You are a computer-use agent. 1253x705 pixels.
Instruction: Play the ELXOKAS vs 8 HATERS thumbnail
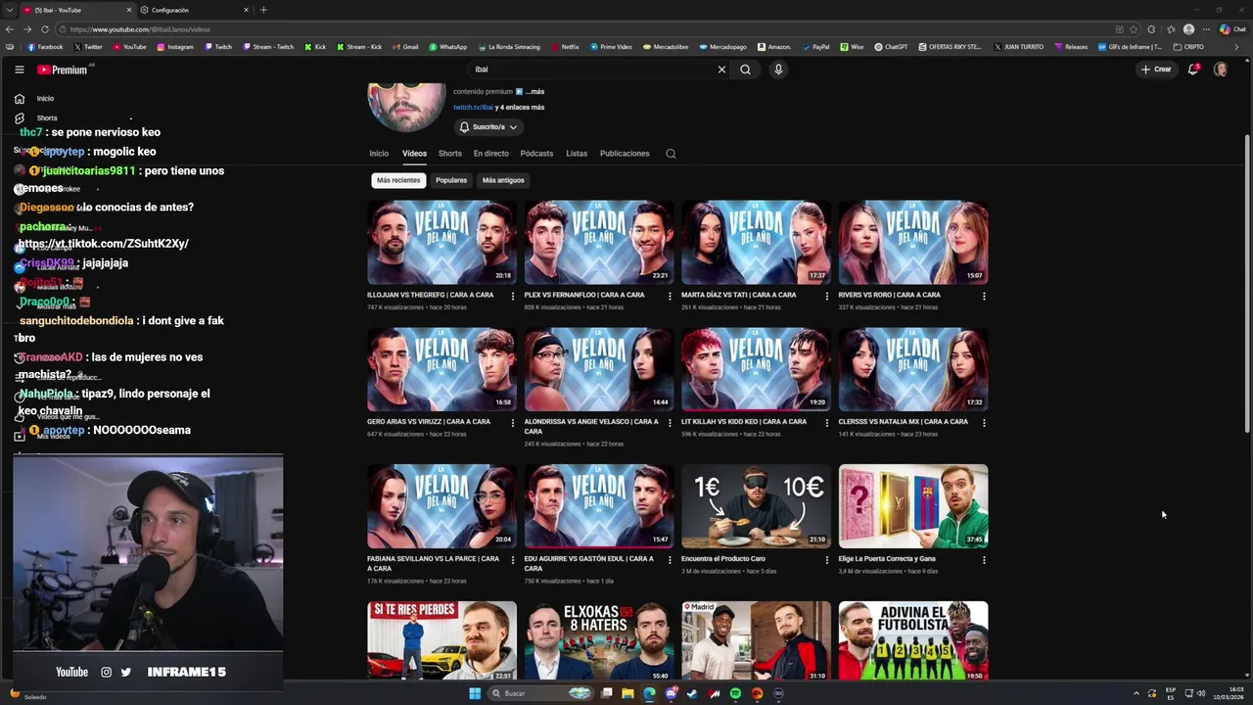(599, 640)
